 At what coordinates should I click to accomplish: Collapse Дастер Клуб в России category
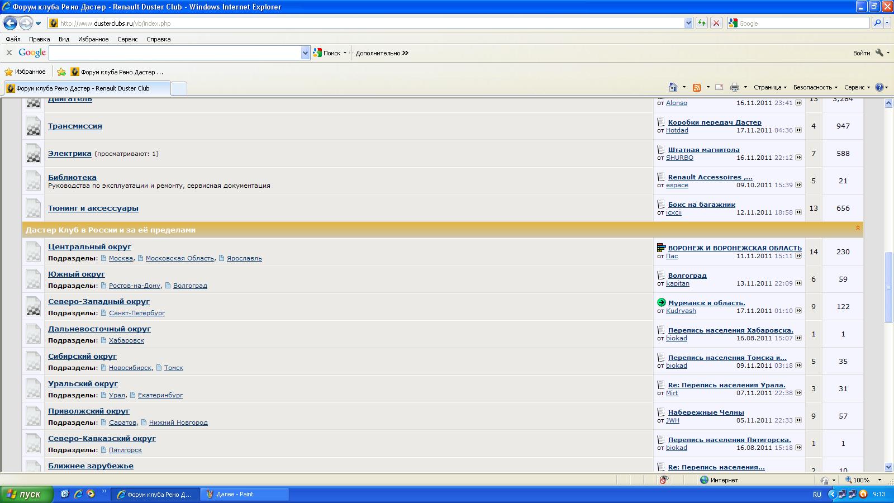(x=858, y=228)
